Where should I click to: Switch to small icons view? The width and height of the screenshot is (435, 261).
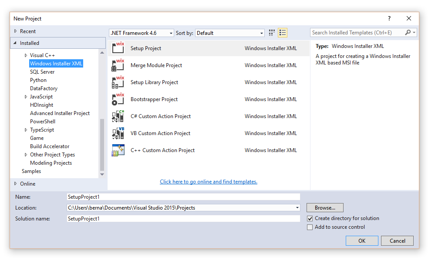pos(272,33)
